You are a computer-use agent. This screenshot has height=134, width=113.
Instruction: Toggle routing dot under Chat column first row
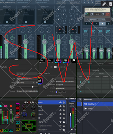point(81,82)
